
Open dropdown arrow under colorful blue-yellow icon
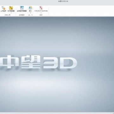30,13
